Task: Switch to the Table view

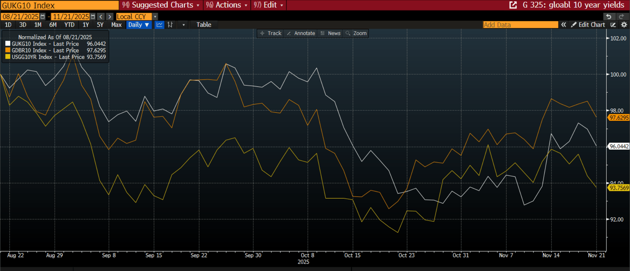Action: pyautogui.click(x=204, y=25)
